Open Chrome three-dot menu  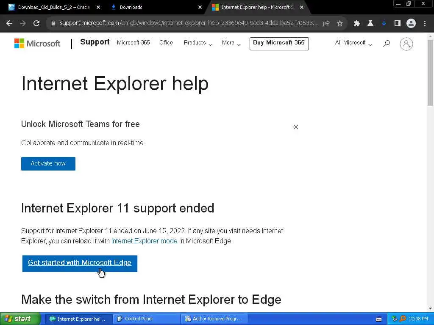click(425, 24)
